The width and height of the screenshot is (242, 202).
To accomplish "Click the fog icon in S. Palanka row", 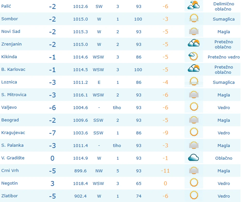I will 194,145.
